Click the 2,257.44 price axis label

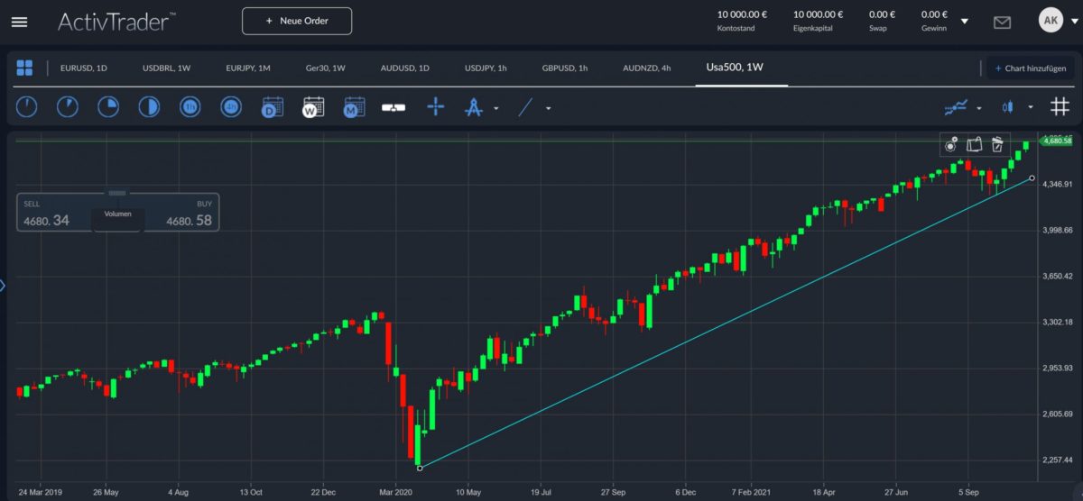(1056, 460)
